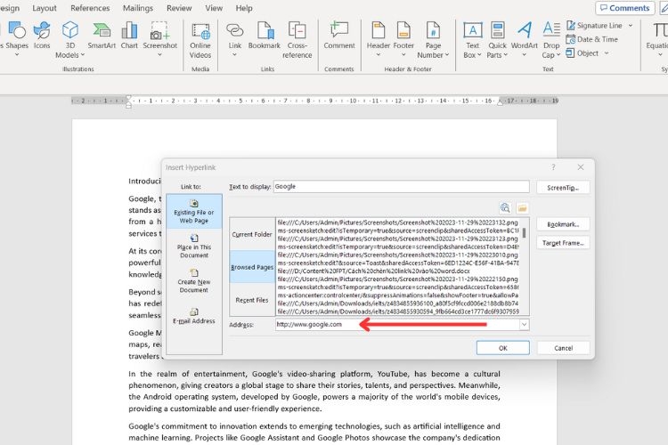Insert a Chart from the ribbon

coord(129,36)
